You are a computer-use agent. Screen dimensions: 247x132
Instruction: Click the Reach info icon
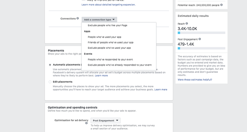[x=187, y=23]
